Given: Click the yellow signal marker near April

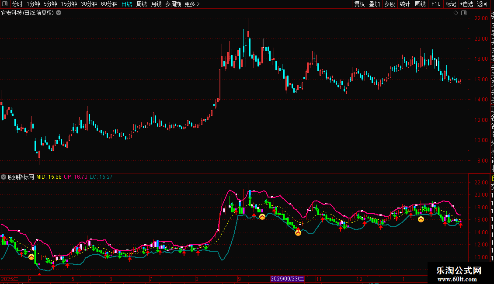Looking at the screenshot, I should click(31, 257).
